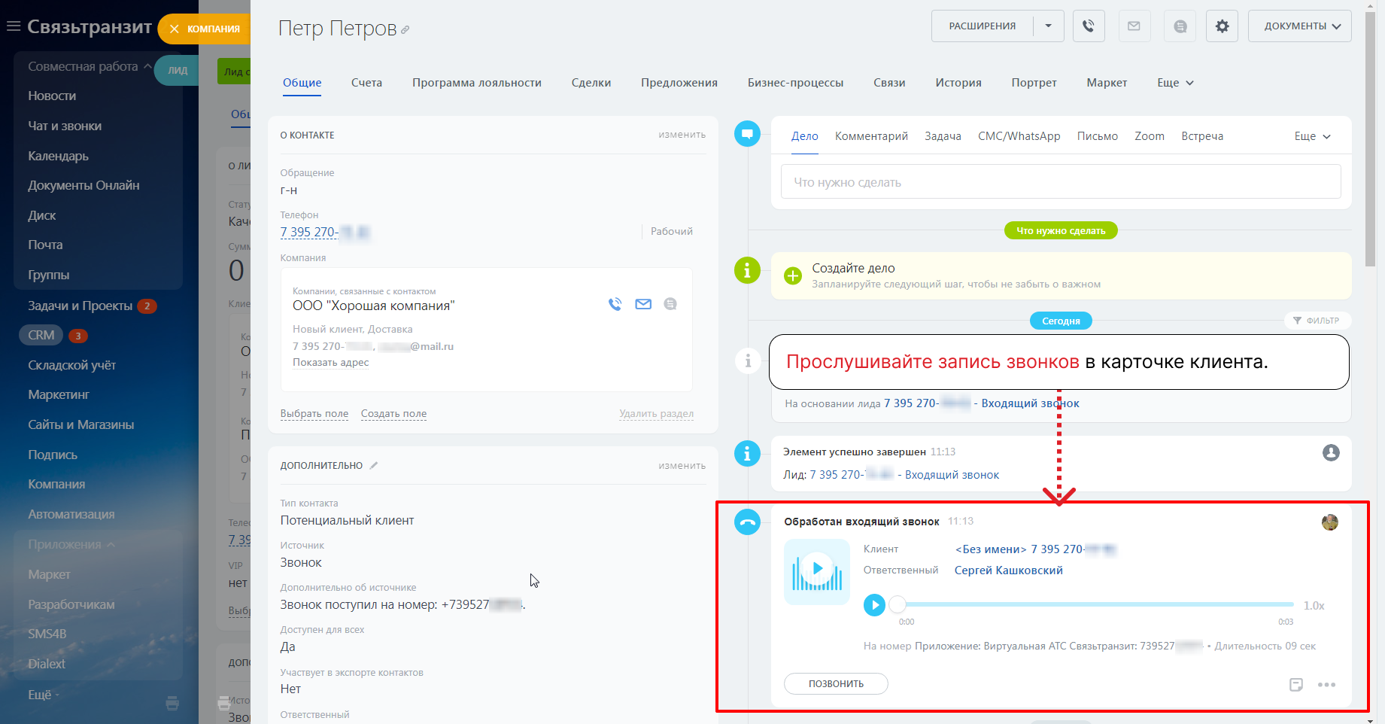Screen dimensions: 1385x724
Task: Open the Сделки tab
Action: pyautogui.click(x=591, y=83)
